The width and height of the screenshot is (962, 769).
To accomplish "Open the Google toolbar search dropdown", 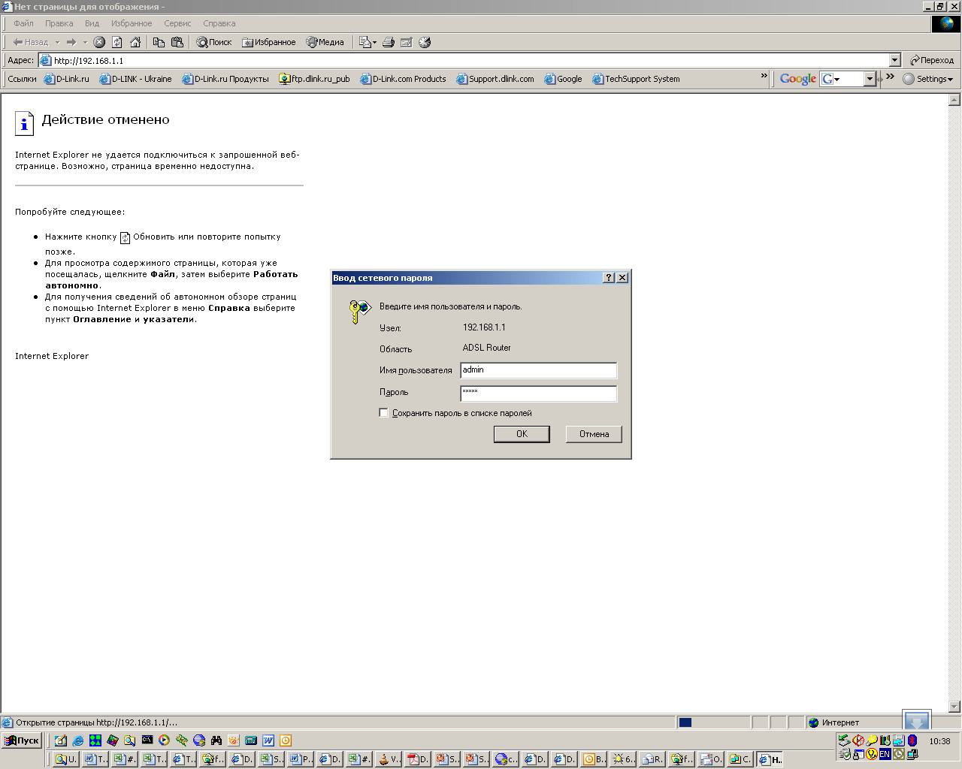I will pos(870,79).
